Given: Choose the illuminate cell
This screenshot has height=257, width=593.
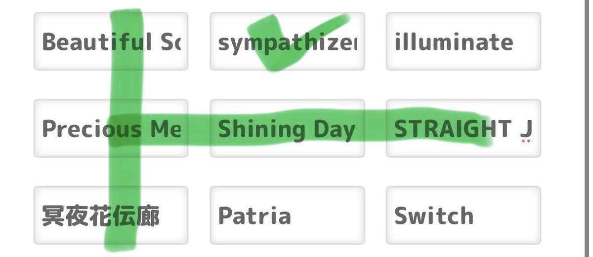Looking at the screenshot, I should coord(464,41).
